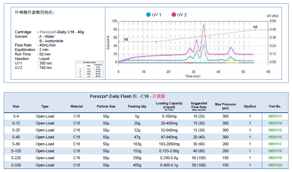
Task: Select the S-80 size cell
Action: [x=16, y=144]
